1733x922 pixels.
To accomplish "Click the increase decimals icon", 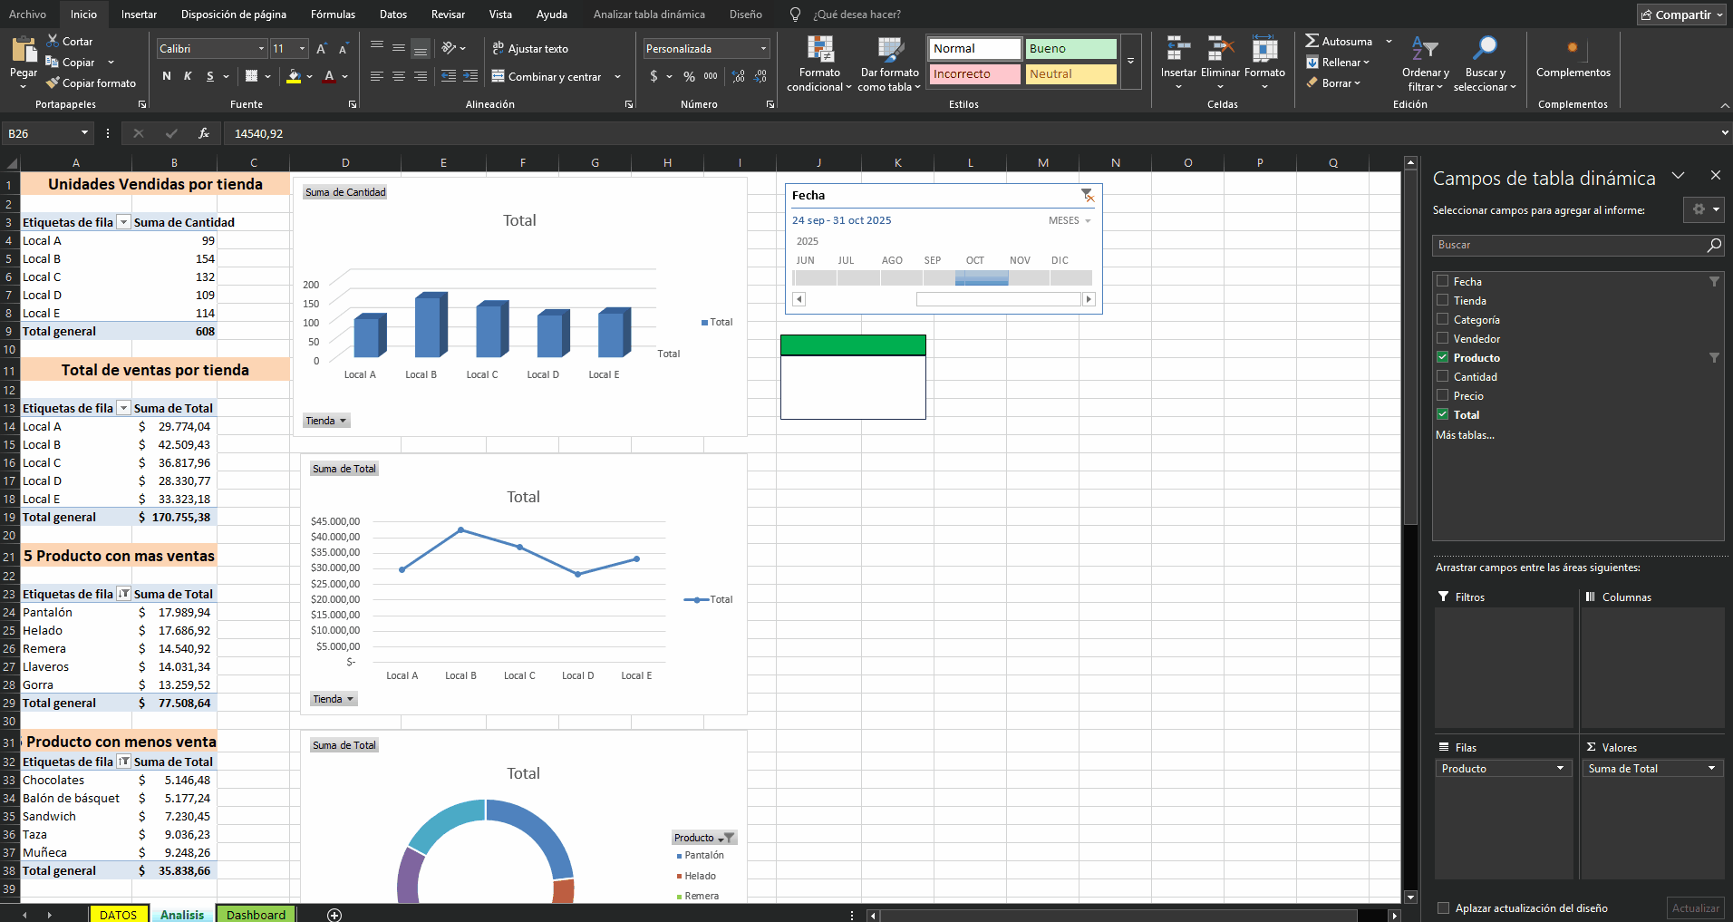I will point(739,76).
